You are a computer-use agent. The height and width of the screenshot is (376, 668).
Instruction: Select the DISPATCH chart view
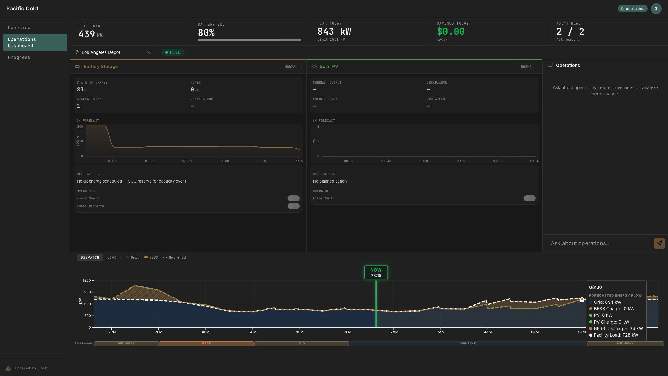tap(90, 257)
